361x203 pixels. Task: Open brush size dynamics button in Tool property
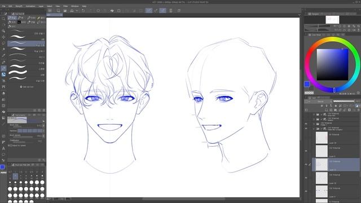pos(43,125)
